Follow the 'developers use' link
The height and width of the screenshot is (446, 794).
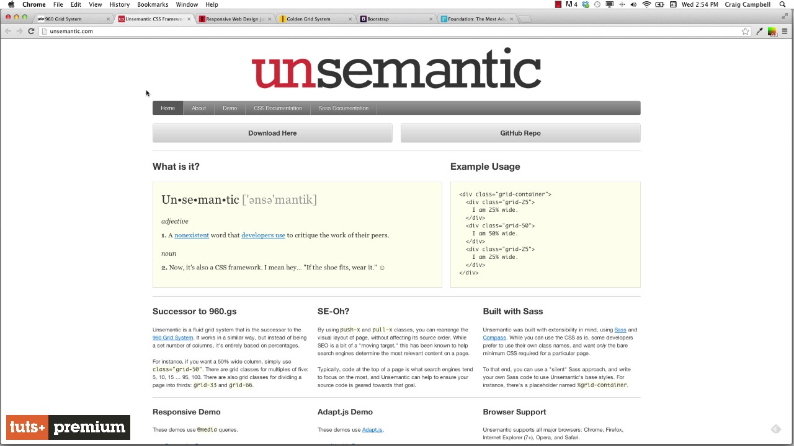(263, 235)
